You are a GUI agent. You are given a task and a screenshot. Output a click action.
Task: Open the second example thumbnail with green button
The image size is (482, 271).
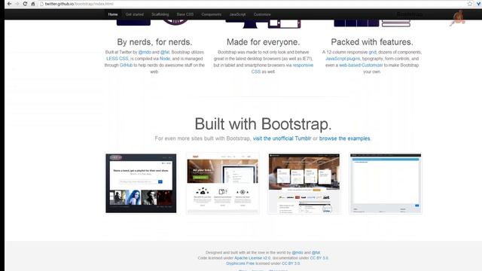(223, 183)
